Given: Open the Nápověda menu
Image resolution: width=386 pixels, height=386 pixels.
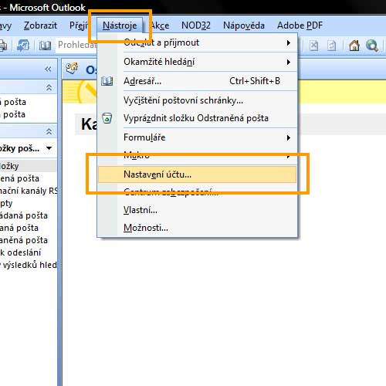Looking at the screenshot, I should coord(244,25).
